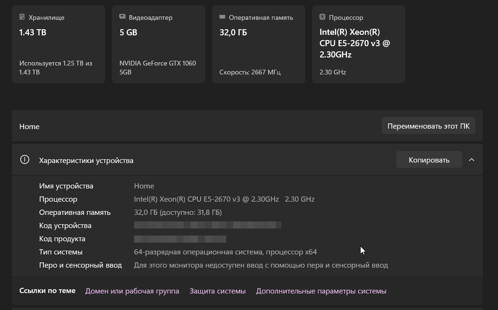Click the Home heading above device specifications
498x310 pixels.
pos(29,126)
